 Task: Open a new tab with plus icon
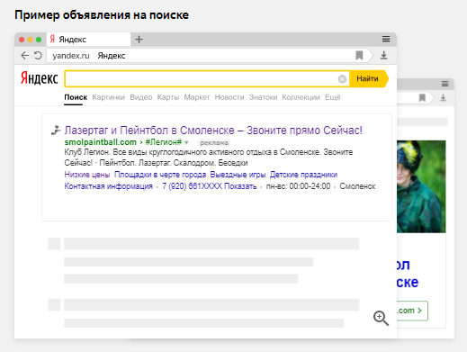click(139, 40)
